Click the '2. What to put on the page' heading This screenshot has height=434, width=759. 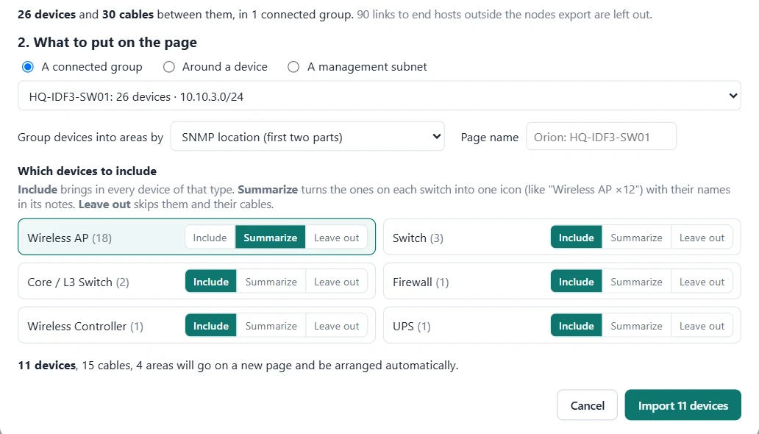click(x=107, y=43)
